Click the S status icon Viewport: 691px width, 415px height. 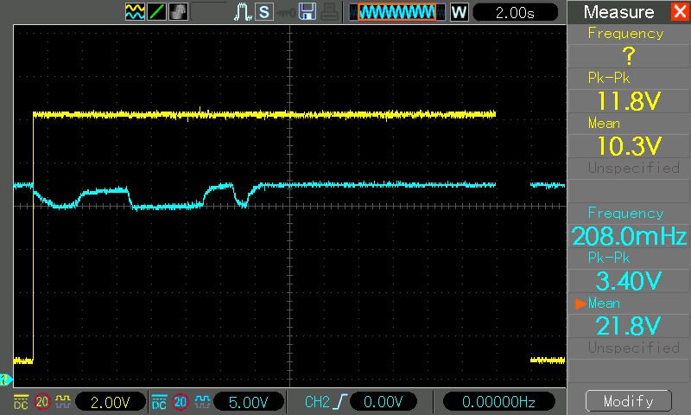(264, 12)
